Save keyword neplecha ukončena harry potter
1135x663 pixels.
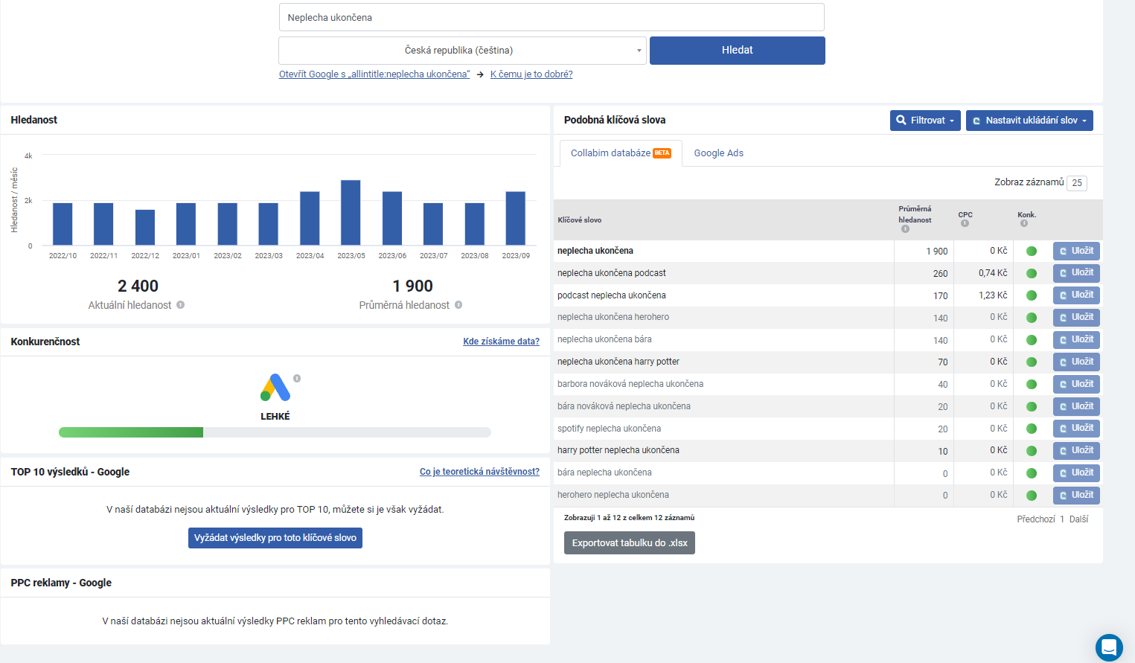1076,362
